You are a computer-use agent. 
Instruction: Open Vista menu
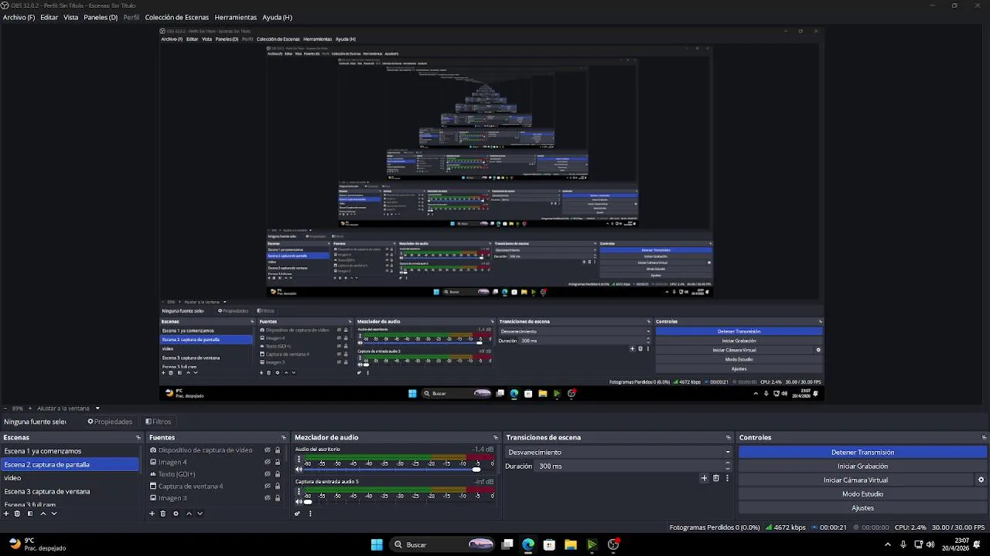(70, 17)
